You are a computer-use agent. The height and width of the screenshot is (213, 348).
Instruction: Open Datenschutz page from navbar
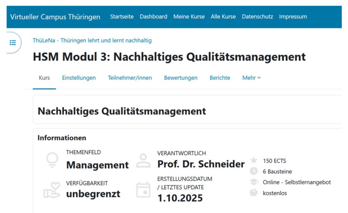(257, 17)
